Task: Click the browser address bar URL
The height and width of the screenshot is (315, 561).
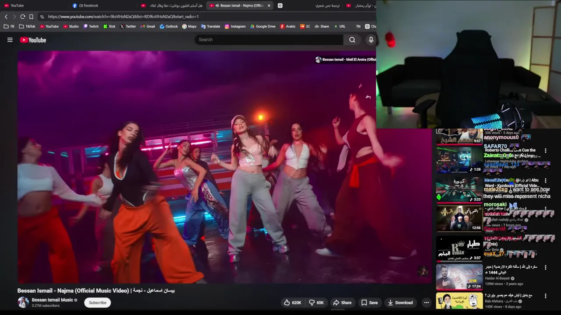Action: pos(123,17)
